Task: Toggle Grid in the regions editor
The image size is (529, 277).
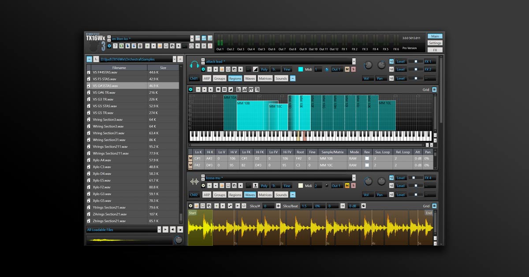Action: pos(434,89)
